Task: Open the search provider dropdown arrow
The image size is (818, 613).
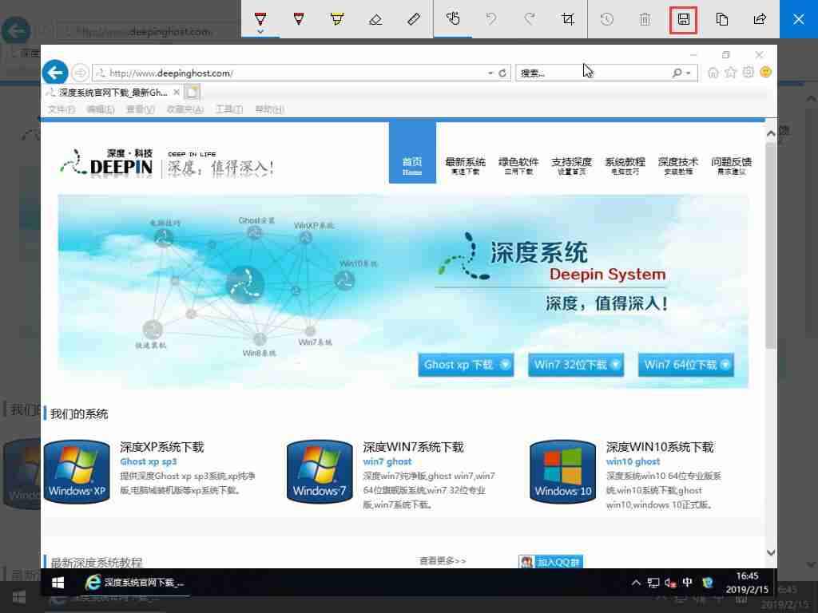Action: [687, 73]
